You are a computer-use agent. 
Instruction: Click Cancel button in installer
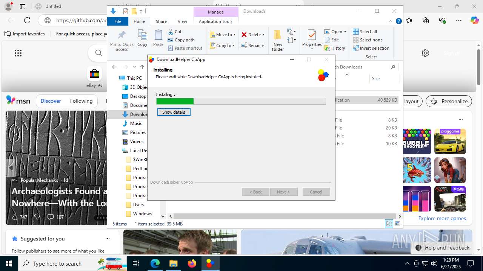(x=316, y=192)
